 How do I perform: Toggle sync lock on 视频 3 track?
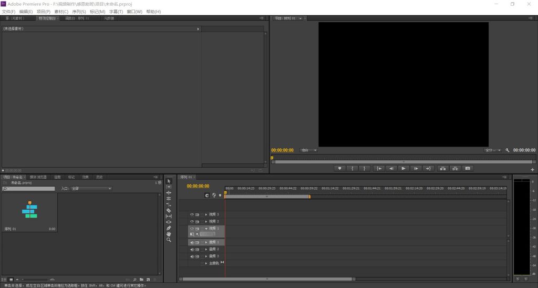(198, 214)
